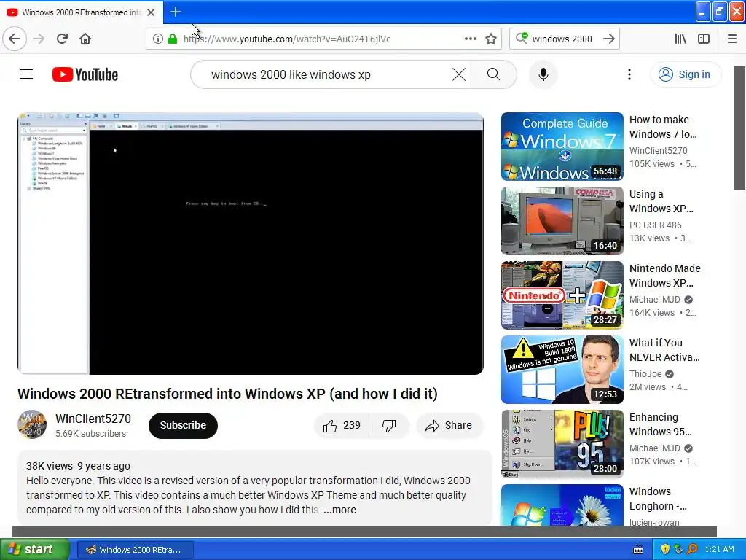Screen dimensions: 746x560
Task: Click the security shield tray icon
Action: 664,549
